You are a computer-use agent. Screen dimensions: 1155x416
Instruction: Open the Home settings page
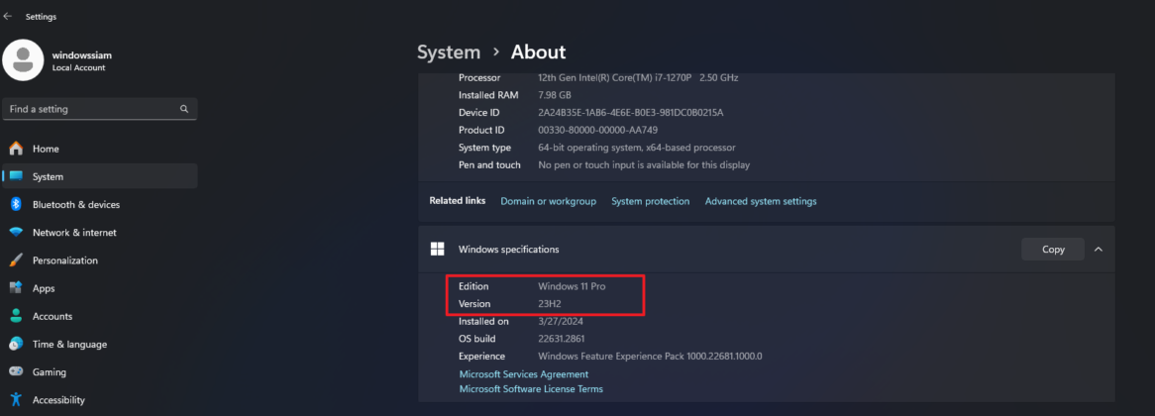100,149
